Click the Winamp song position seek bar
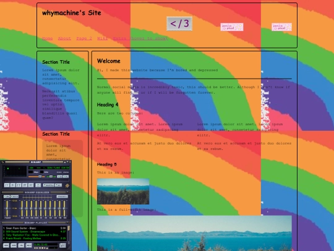 36,180
